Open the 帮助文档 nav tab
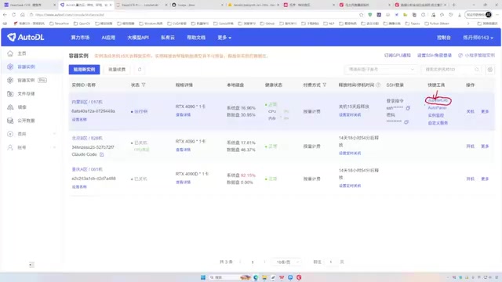The height and width of the screenshot is (282, 502). click(196, 38)
